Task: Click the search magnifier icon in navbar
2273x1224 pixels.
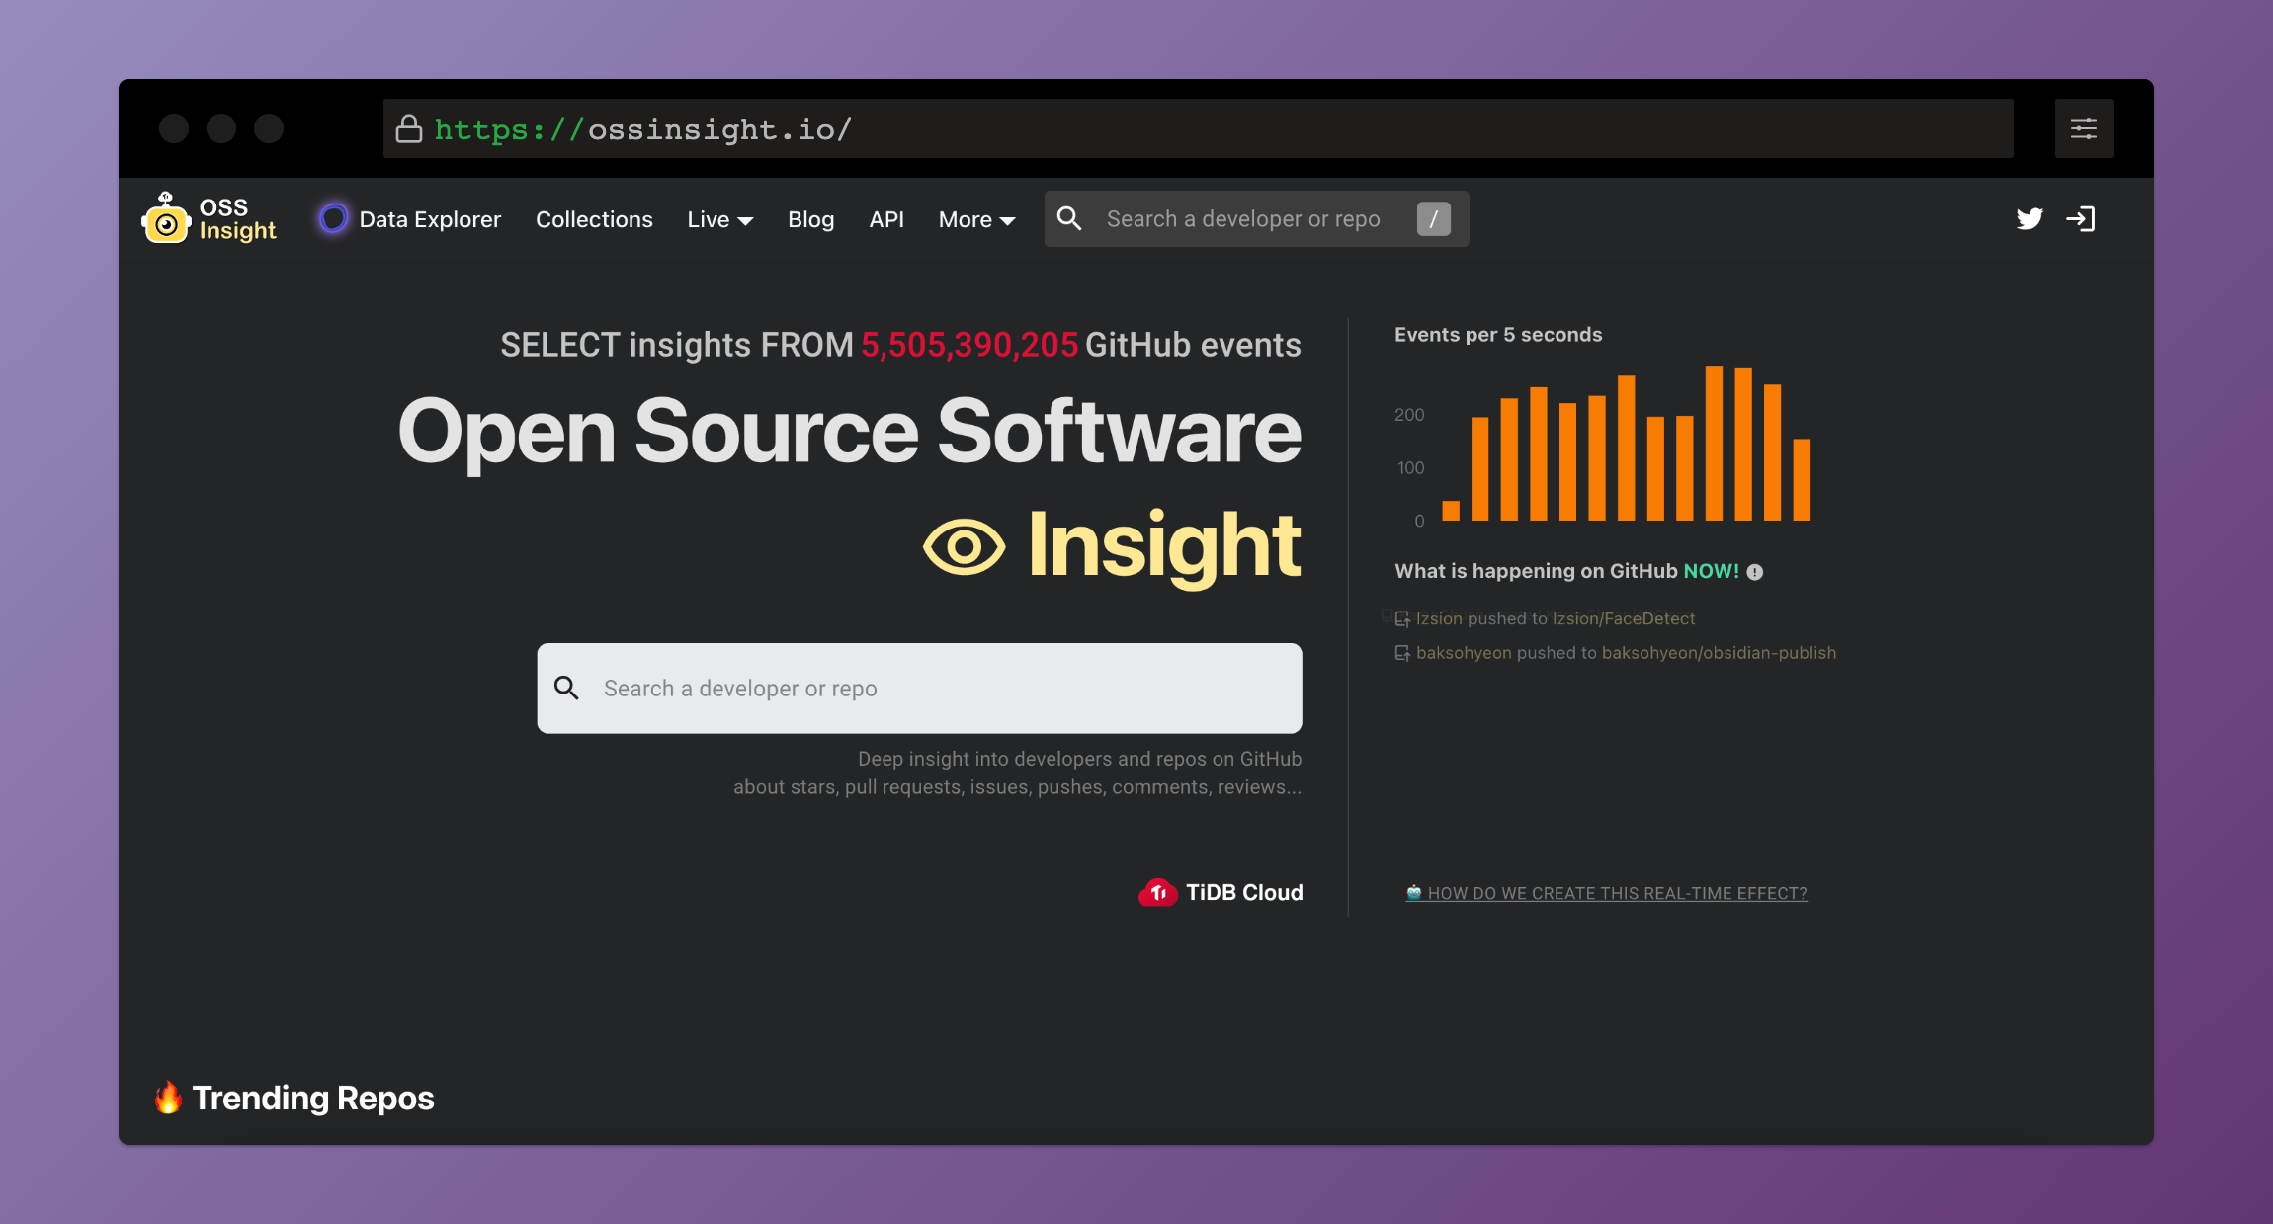Action: tap(1071, 218)
